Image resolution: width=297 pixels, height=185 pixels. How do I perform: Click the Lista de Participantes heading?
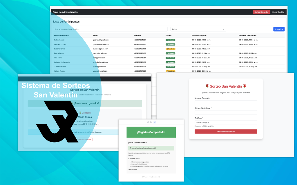click(66, 22)
